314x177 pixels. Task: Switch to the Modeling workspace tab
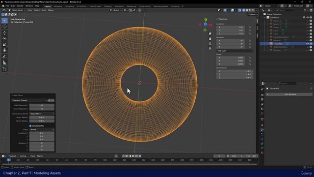point(58,6)
